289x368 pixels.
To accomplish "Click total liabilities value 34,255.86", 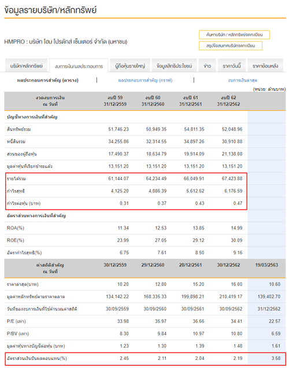I will coord(118,142).
